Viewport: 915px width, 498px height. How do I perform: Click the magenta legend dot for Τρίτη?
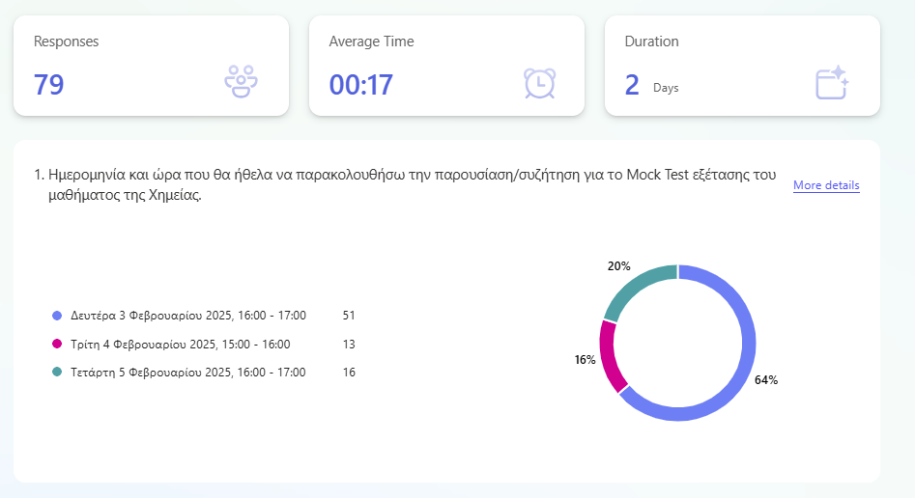coord(57,344)
